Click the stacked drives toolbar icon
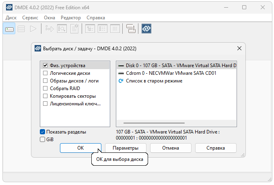The width and height of the screenshot is (274, 185). tap(131, 29)
